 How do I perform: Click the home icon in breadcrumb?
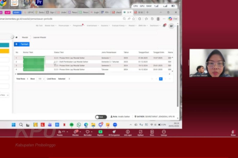(16, 37)
